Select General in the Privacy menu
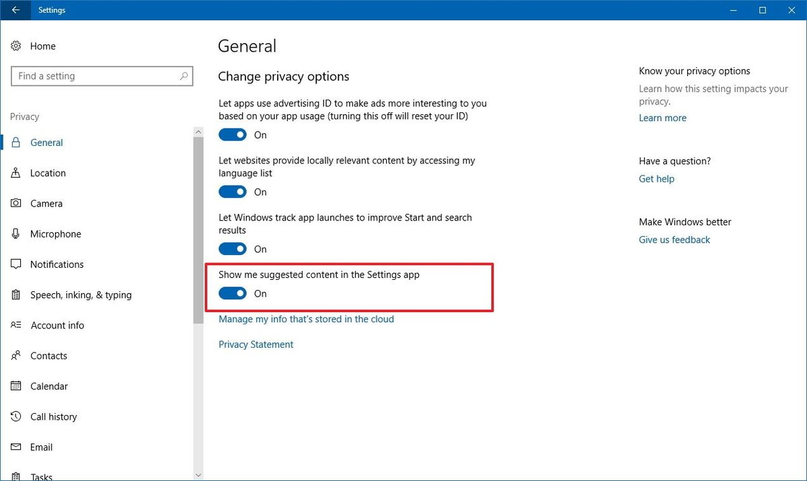807x481 pixels. [x=47, y=142]
